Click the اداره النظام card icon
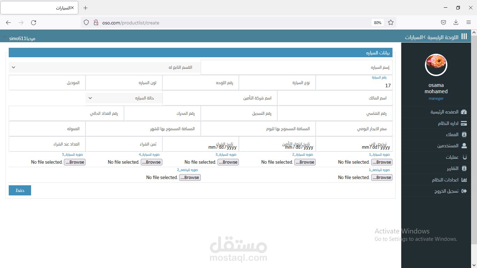This screenshot has height=268, width=477. pyautogui.click(x=464, y=124)
